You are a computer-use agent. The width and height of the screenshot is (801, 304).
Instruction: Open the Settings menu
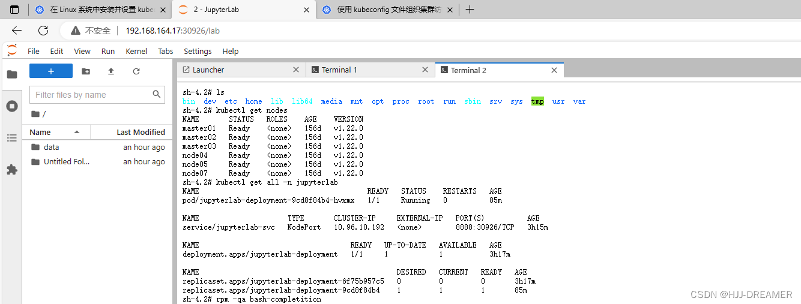(x=198, y=51)
